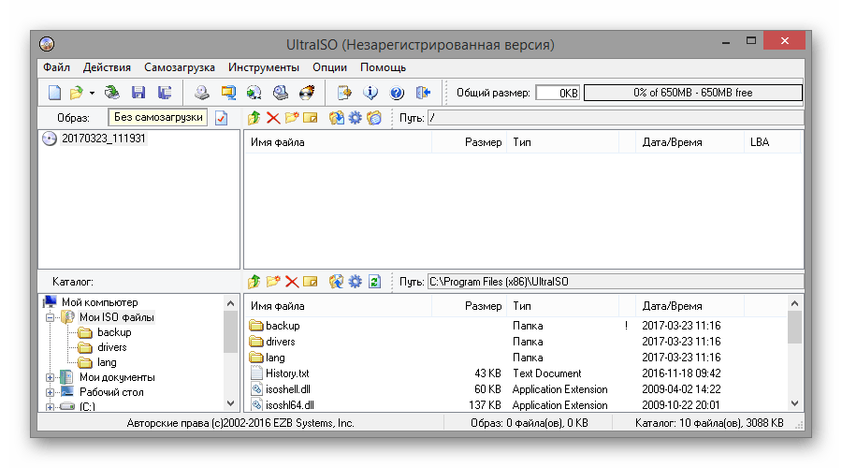The width and height of the screenshot is (842, 468).
Task: Collapse the Мои ISO файлы tree node
Action: pos(50,317)
